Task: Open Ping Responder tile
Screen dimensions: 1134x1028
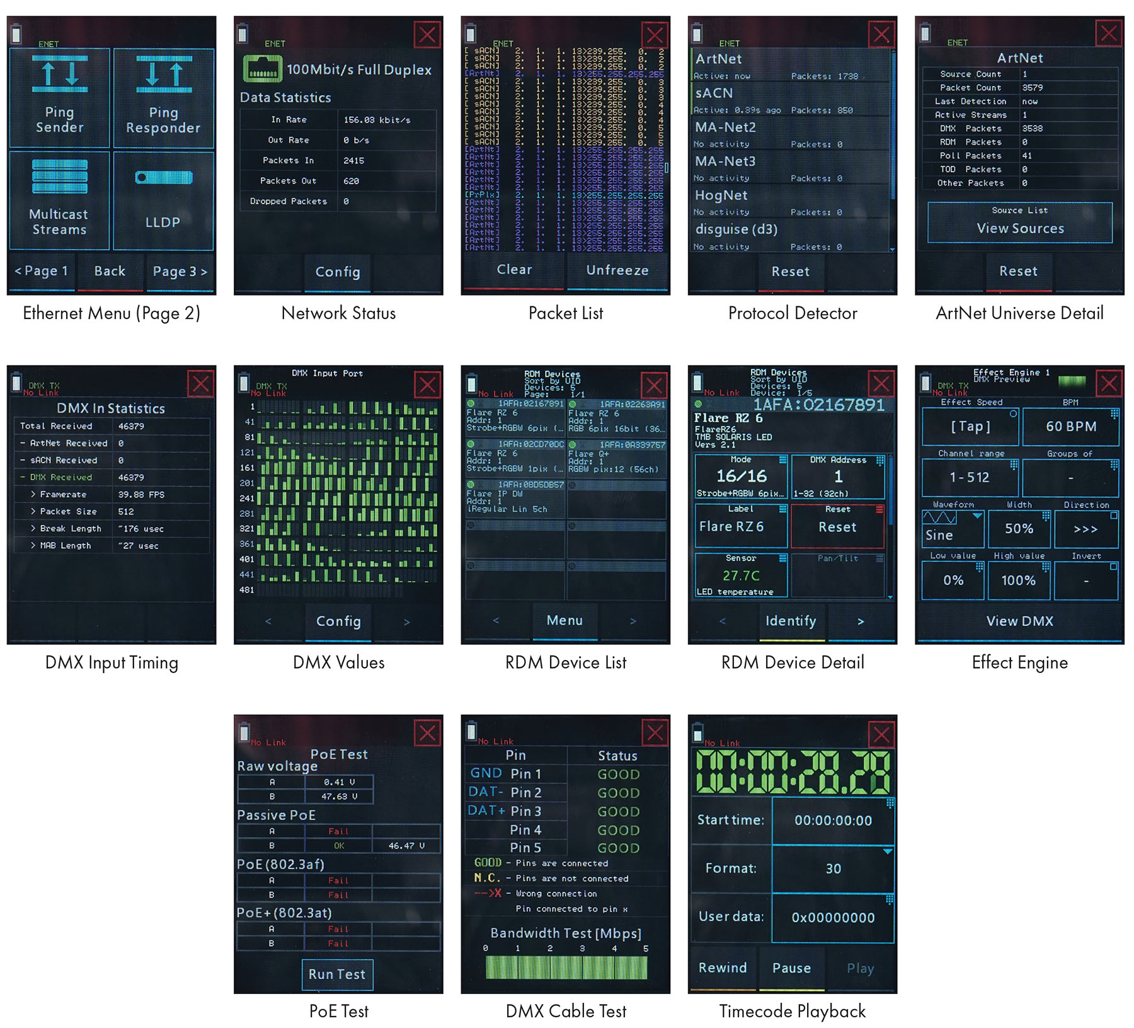Action: pyautogui.click(x=163, y=98)
